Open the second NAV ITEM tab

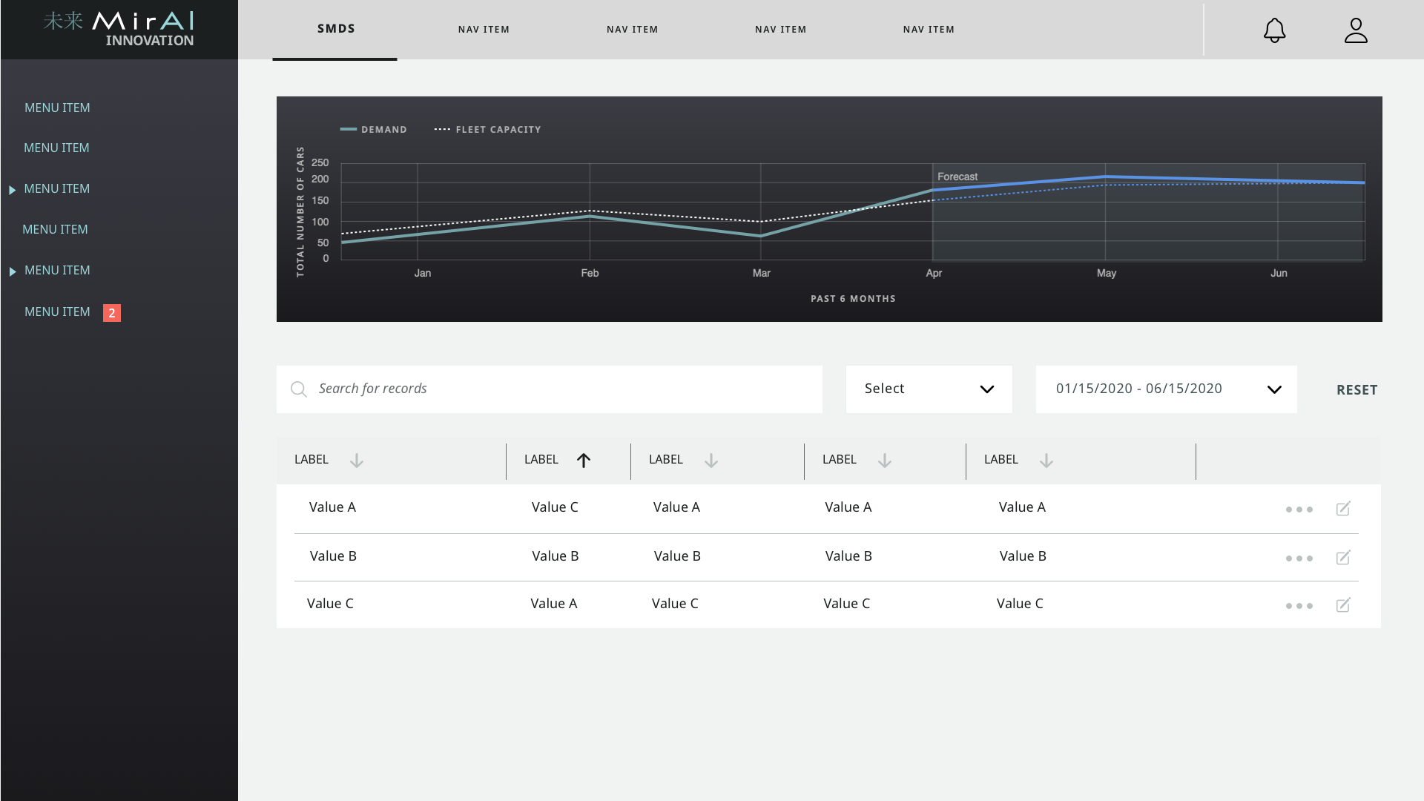[x=632, y=30]
